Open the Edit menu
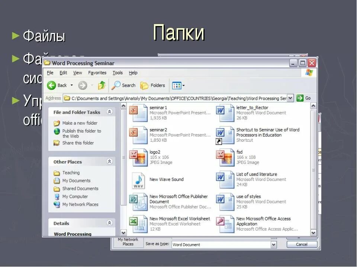This screenshot has height=267, width=357. [63, 73]
